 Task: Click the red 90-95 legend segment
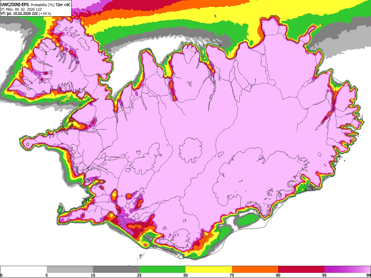pos(301,269)
